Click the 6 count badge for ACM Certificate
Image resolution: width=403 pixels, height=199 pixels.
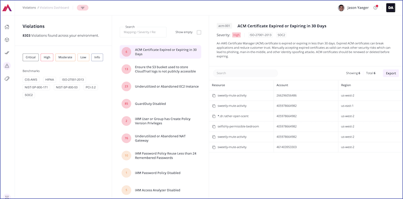coord(126,52)
